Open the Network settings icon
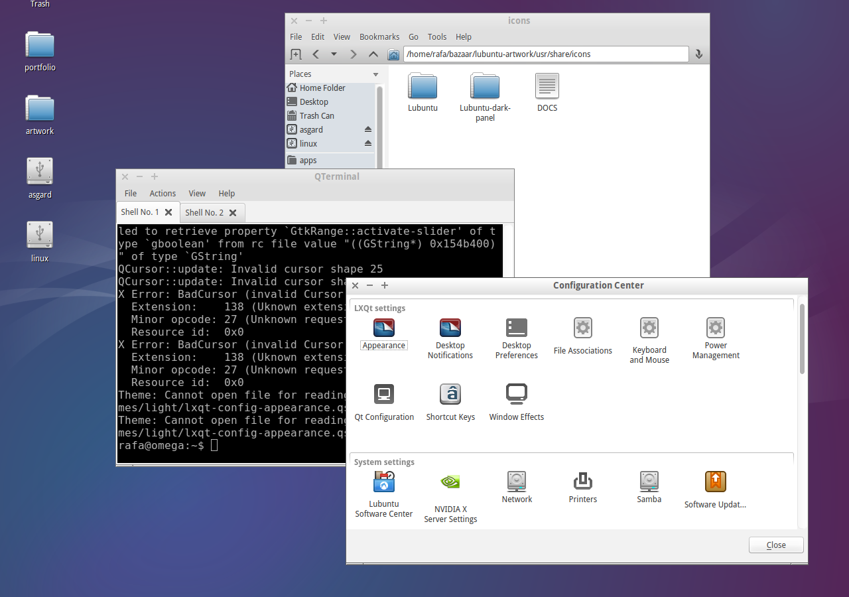The image size is (849, 597). pyautogui.click(x=516, y=488)
